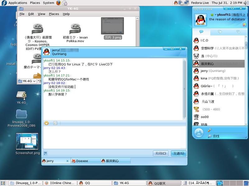Open Applications menu in top panel
Viewport: 249px width, 186px height.
click(x=18, y=3)
